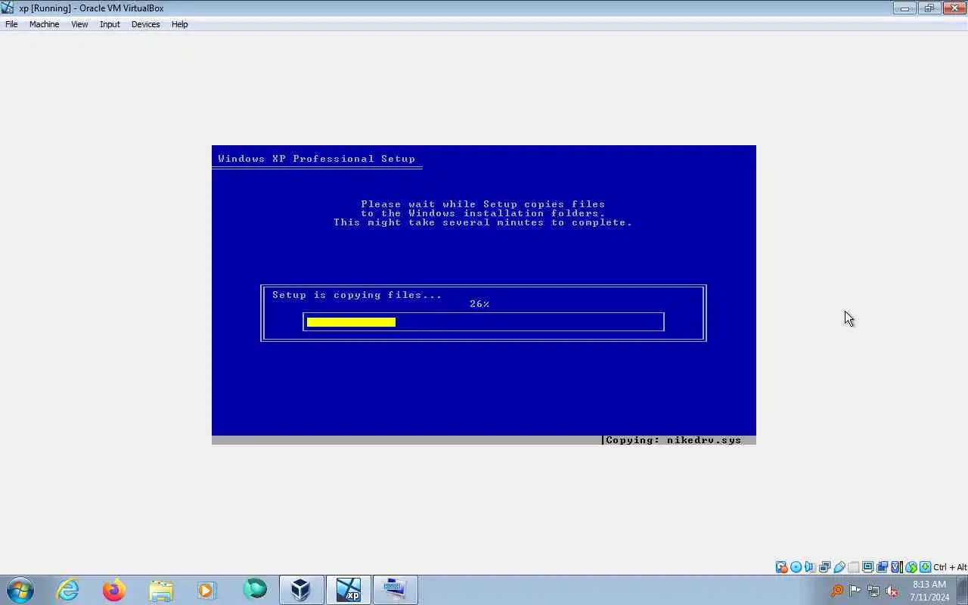The height and width of the screenshot is (605, 968).
Task: Click the Windows XP Professional Setup heading
Action: point(317,159)
